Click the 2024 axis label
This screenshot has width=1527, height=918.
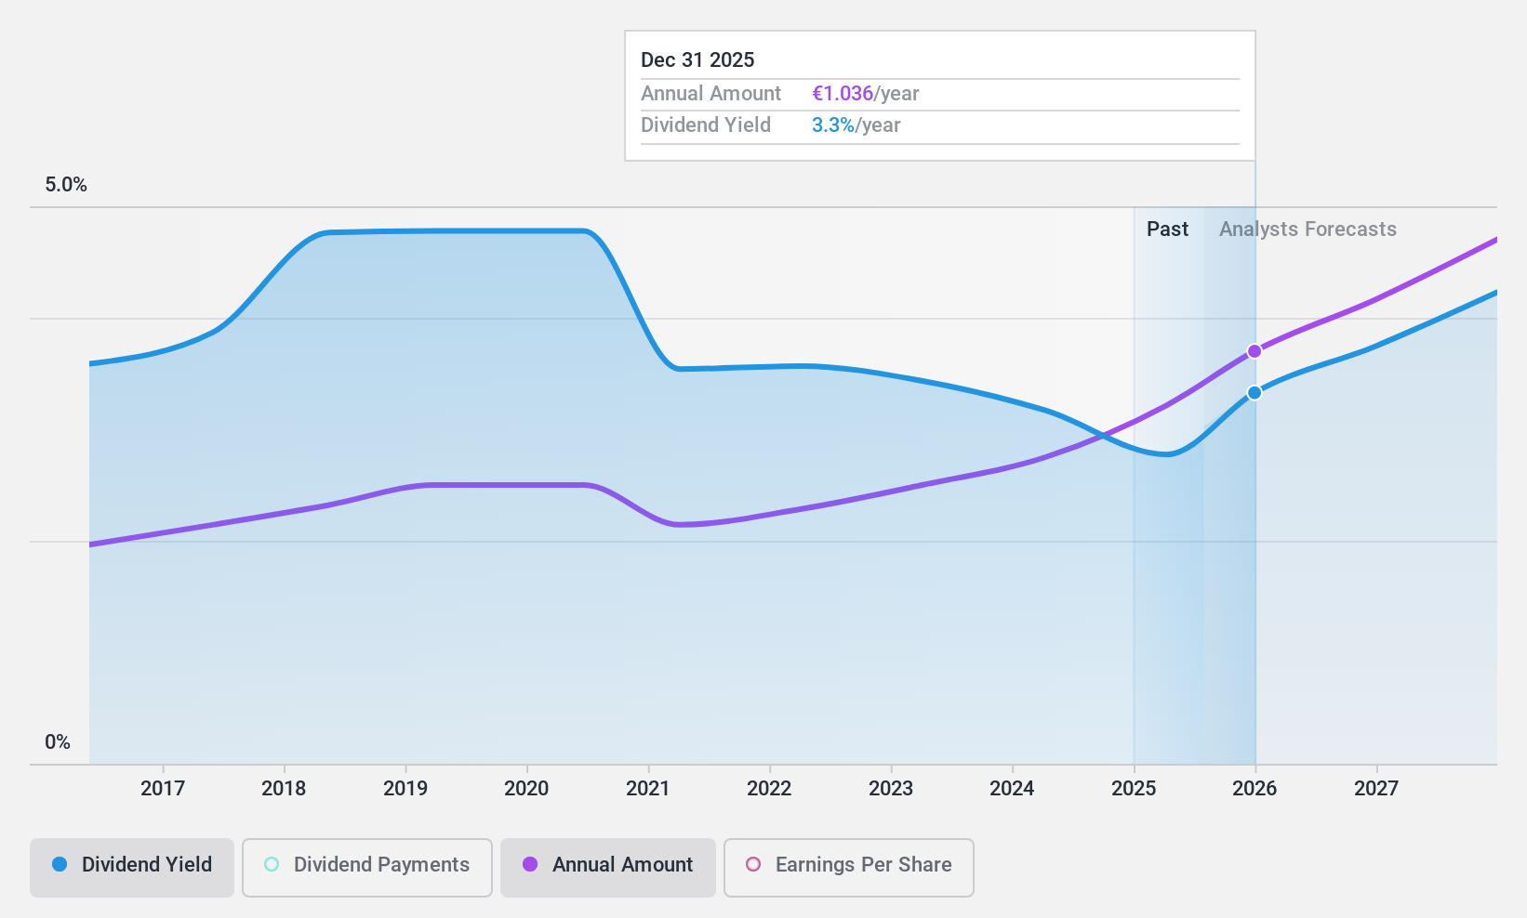tap(1012, 789)
